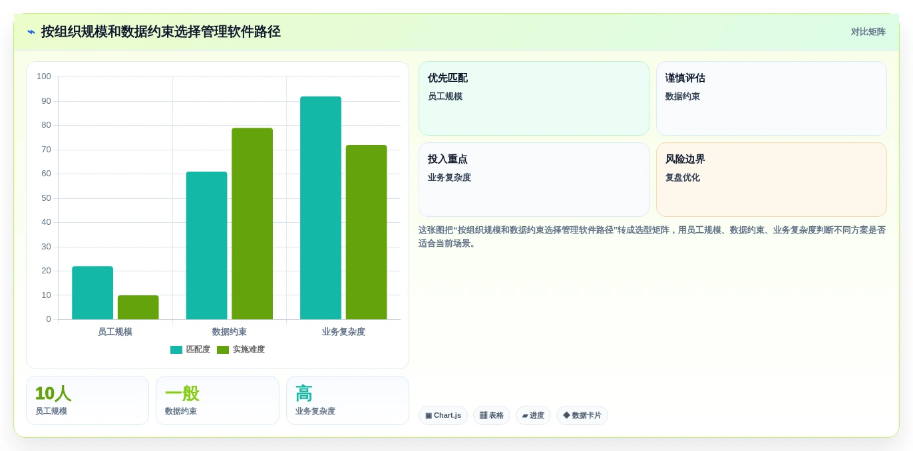913x451 pixels.
Task: Select the 匹配度 bar for 业务复杂度
Action: 321,208
